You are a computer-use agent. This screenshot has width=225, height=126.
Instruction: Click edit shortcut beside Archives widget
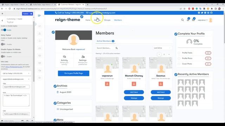[x=55, y=86]
